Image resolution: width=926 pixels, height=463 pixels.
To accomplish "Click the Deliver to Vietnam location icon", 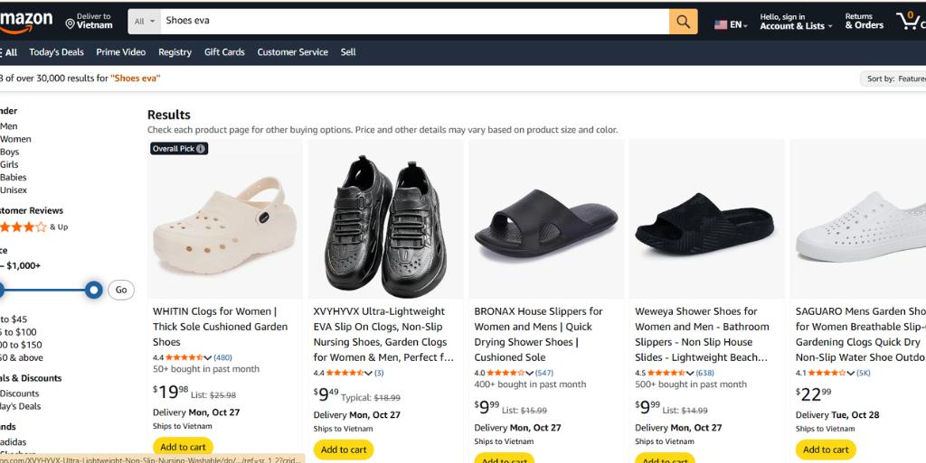I will pyautogui.click(x=71, y=23).
